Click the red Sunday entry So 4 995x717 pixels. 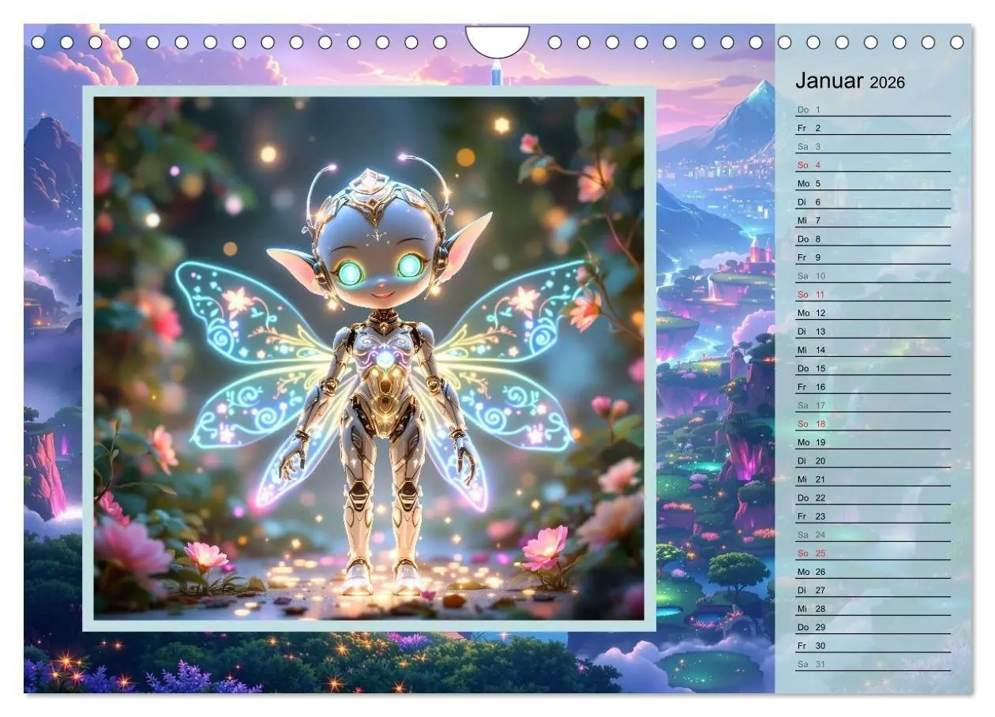tap(806, 167)
